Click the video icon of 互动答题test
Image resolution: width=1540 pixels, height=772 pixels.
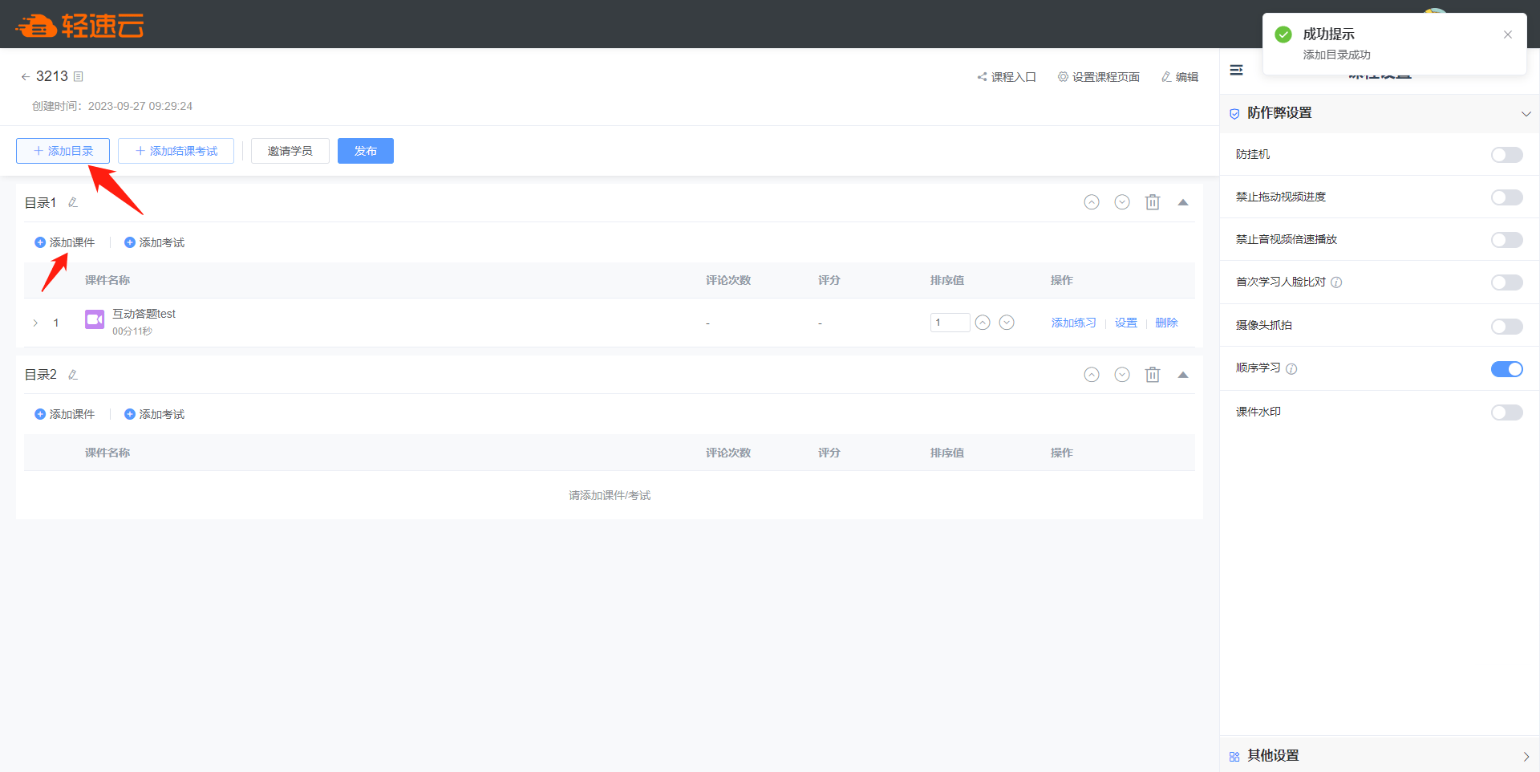tap(95, 319)
